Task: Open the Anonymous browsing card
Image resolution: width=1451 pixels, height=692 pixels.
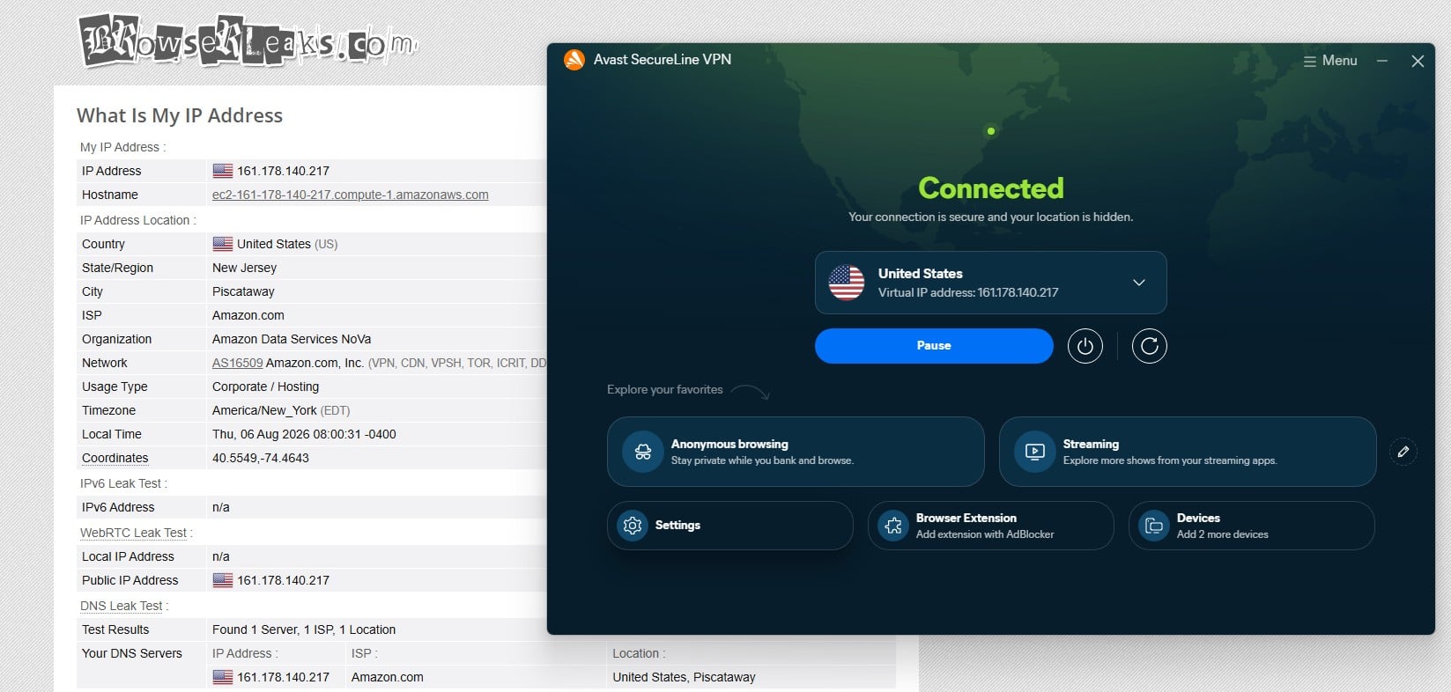Action: coord(796,452)
